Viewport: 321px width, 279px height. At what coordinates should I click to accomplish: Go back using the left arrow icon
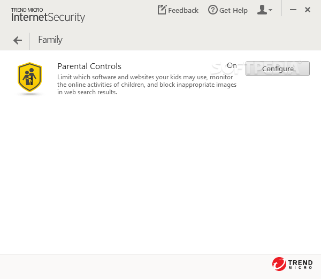18,40
